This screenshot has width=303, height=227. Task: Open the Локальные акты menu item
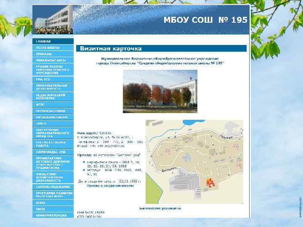point(53,60)
